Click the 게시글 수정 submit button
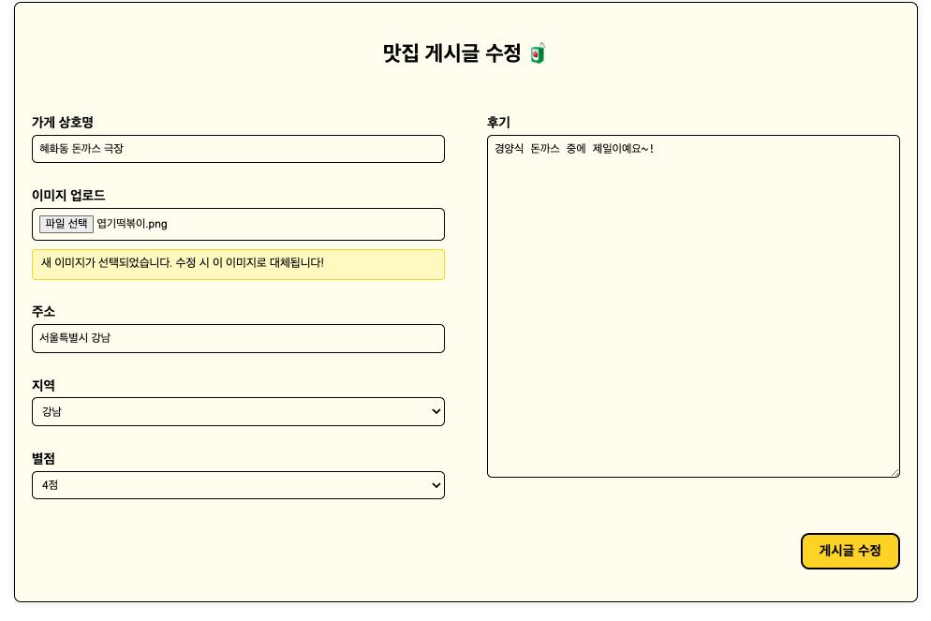The height and width of the screenshot is (621, 931). tap(850, 551)
